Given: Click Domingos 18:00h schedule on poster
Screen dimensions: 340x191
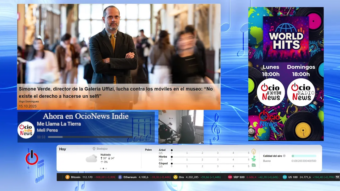Looking at the screenshot, I should (301, 71).
